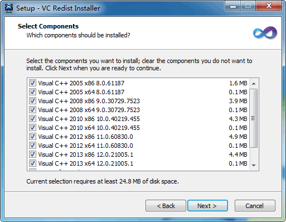Click the scrollbar up arrow

click(254, 84)
